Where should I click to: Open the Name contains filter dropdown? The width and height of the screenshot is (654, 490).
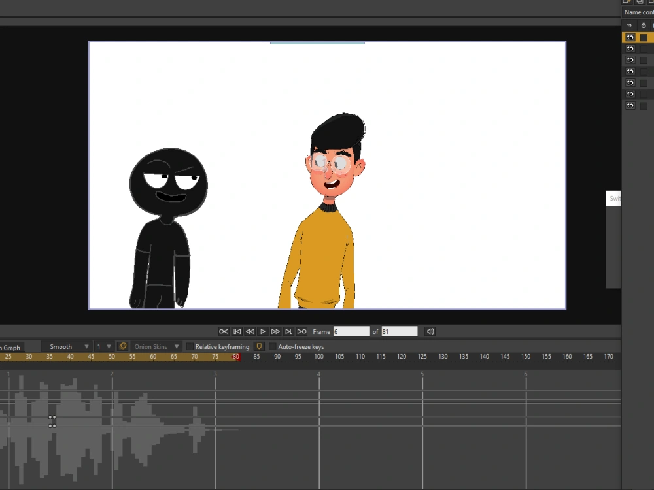(x=638, y=12)
